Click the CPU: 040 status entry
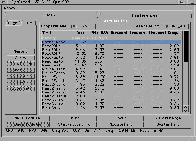196x141 pixels. click(15, 131)
